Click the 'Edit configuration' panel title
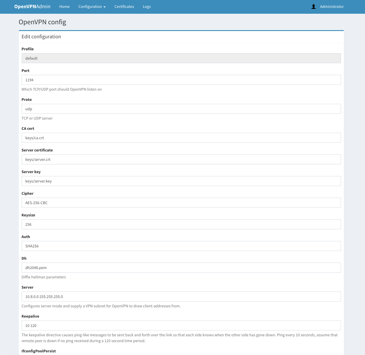The image size is (365, 355). click(41, 37)
